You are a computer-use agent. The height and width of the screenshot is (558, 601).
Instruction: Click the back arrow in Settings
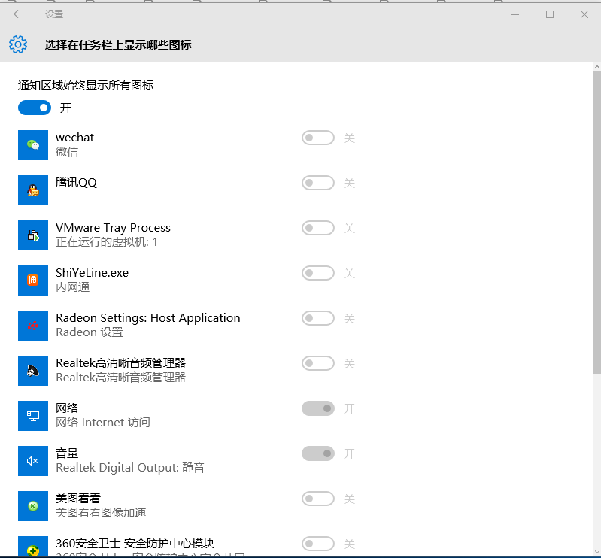point(18,14)
